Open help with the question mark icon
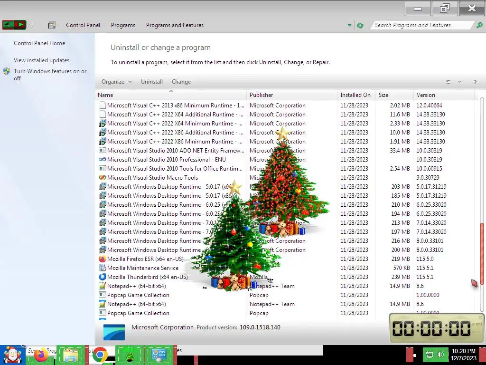Image resolution: width=486 pixels, height=365 pixels. (x=475, y=82)
